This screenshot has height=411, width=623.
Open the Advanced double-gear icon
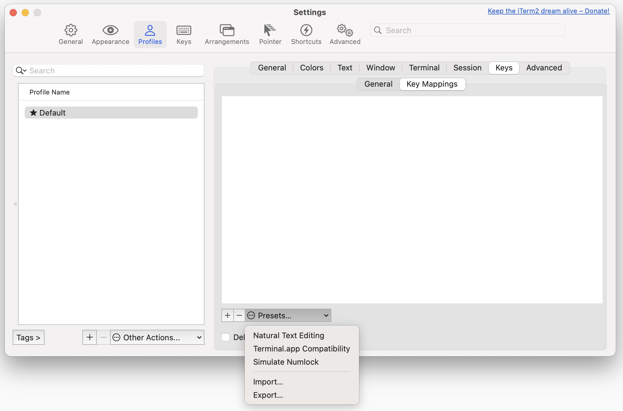coord(345,30)
